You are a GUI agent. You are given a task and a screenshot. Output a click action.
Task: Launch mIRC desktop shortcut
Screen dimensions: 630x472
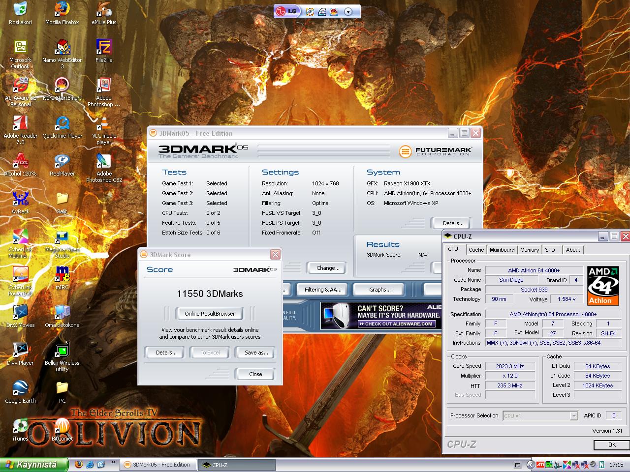pos(62,278)
